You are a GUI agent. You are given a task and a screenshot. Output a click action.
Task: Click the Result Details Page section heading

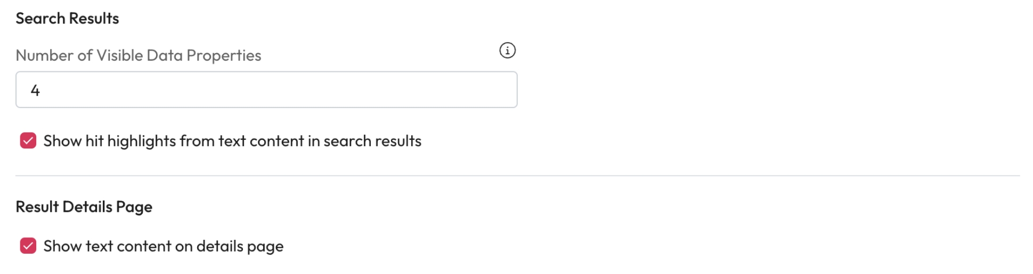coord(84,206)
